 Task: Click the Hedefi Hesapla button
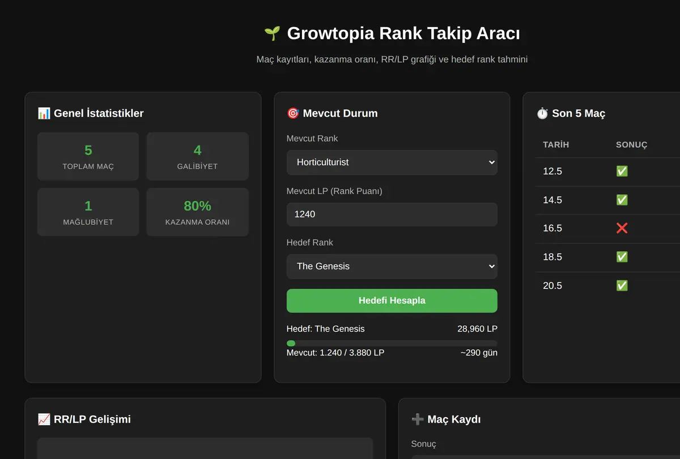392,301
